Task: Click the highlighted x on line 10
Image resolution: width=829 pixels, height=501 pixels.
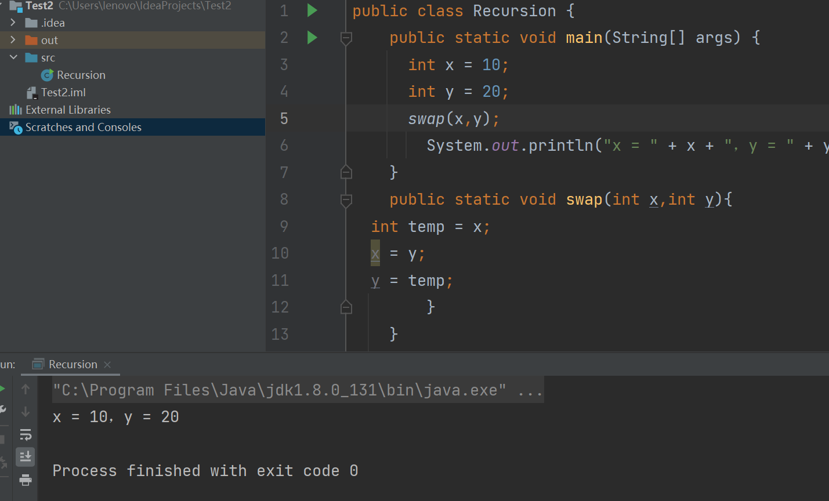Action: click(x=375, y=253)
